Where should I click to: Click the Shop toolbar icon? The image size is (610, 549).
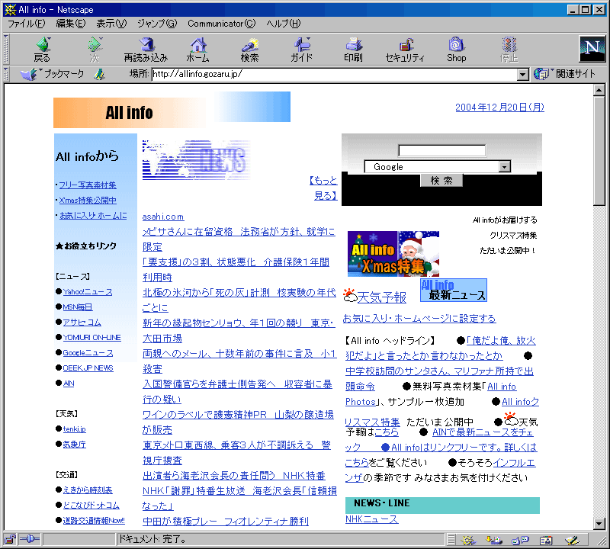coord(457,50)
